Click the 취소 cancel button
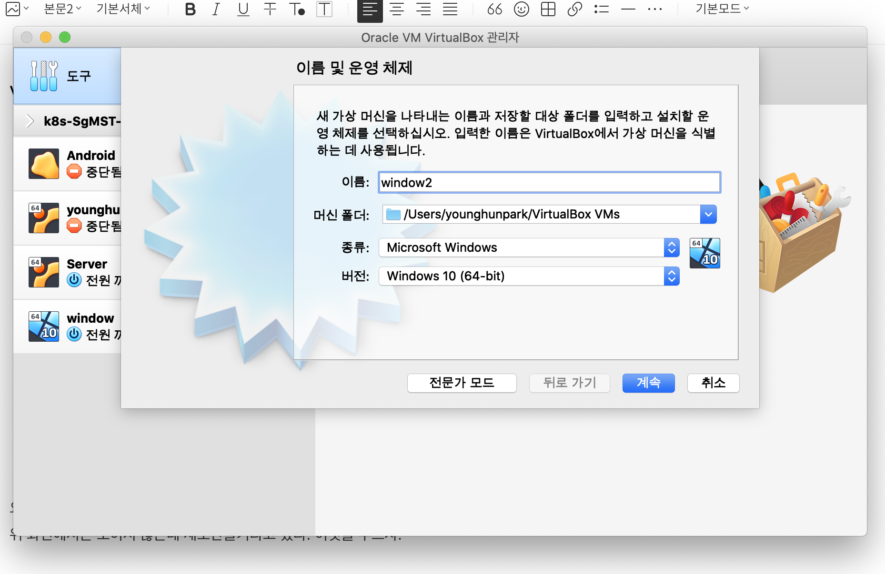This screenshot has width=885, height=574. pyautogui.click(x=714, y=383)
